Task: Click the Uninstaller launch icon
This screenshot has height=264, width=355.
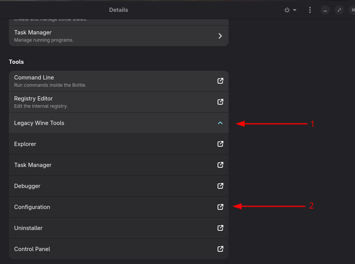Action: coord(220,228)
